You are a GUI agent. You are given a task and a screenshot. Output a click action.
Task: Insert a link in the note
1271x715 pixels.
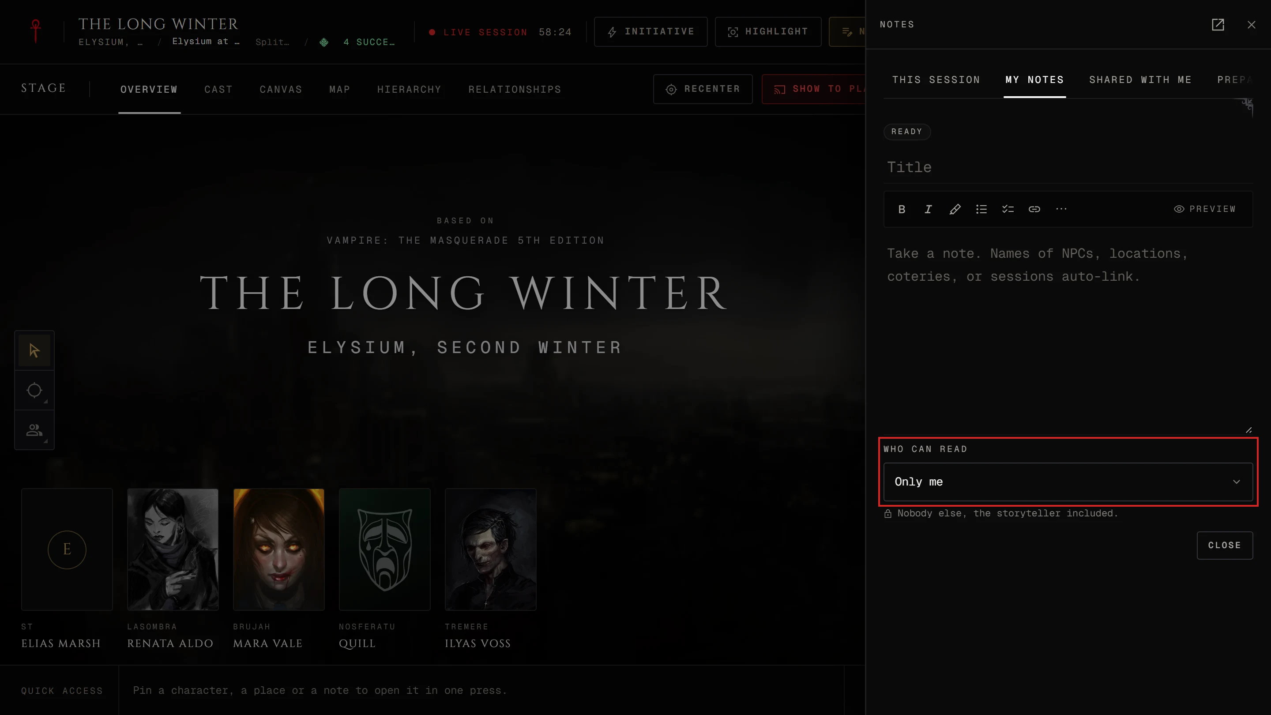pyautogui.click(x=1034, y=209)
